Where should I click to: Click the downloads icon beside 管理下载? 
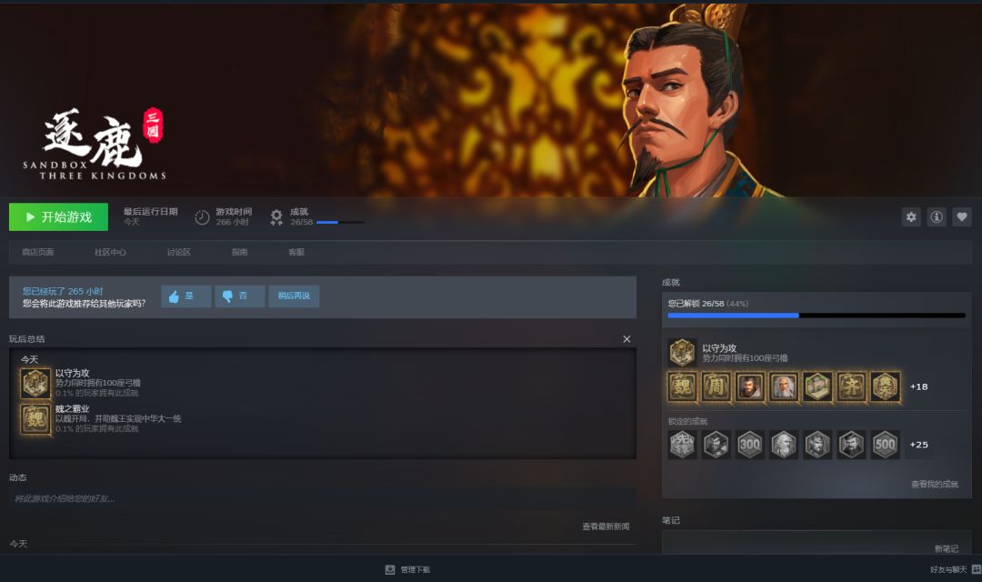[390, 569]
